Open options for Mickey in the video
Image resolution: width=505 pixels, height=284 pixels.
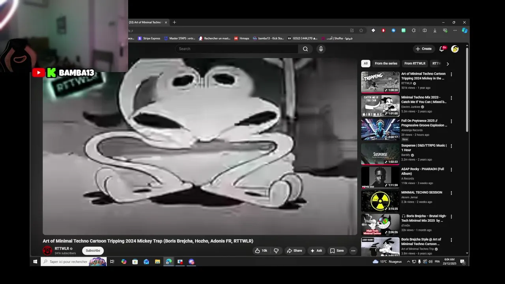tap(451, 74)
